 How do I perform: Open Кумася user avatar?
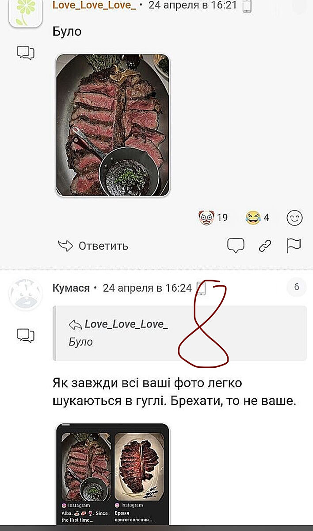point(26,294)
